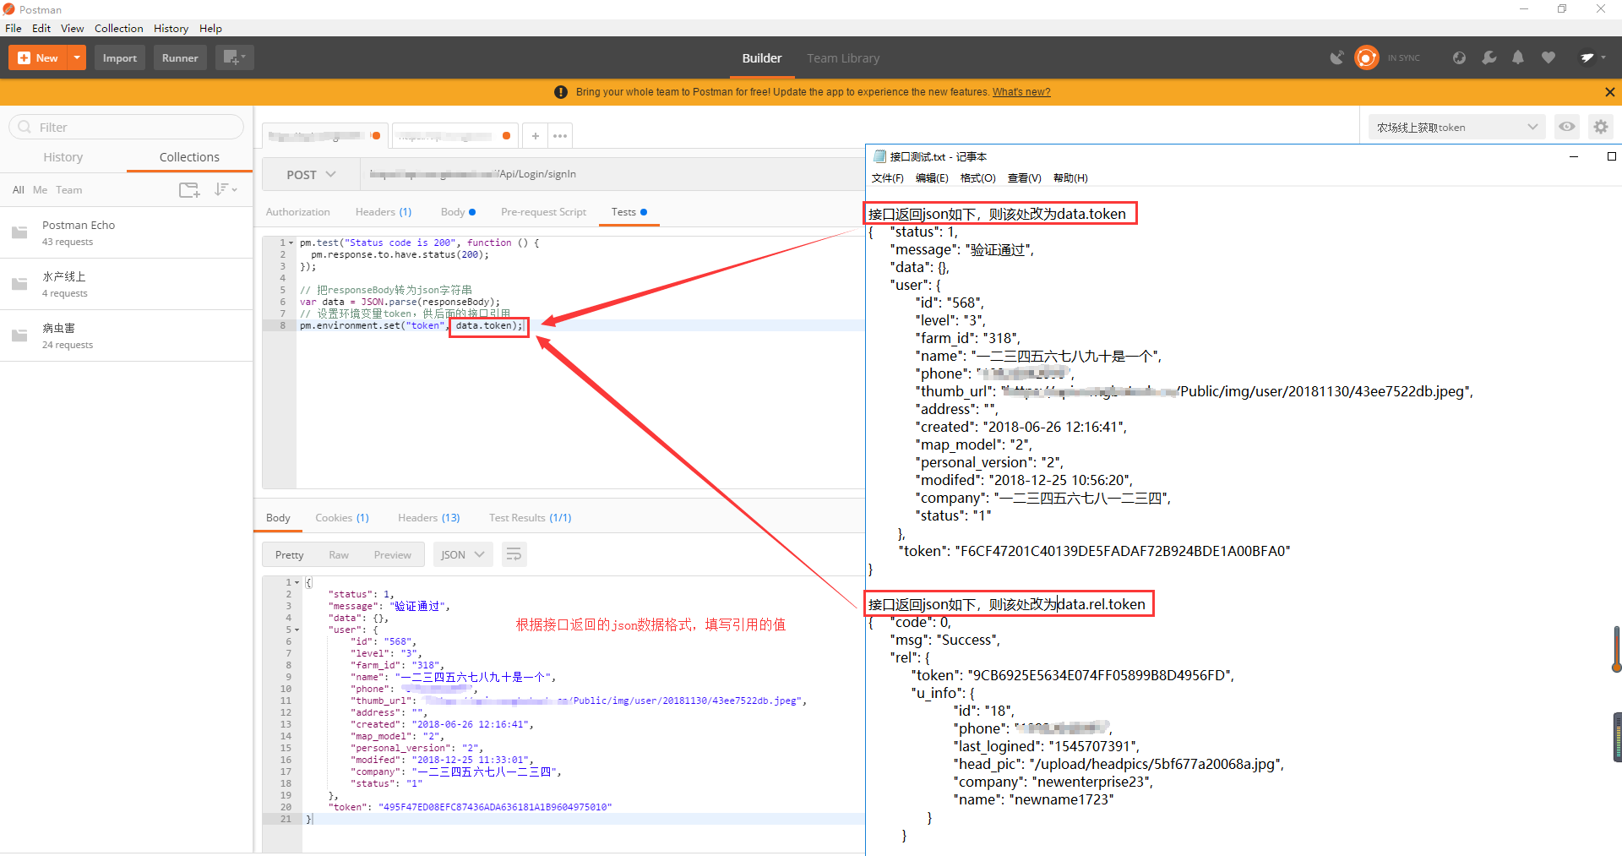Collapse response JSON root on line 1
1622x856 pixels.
tap(297, 582)
